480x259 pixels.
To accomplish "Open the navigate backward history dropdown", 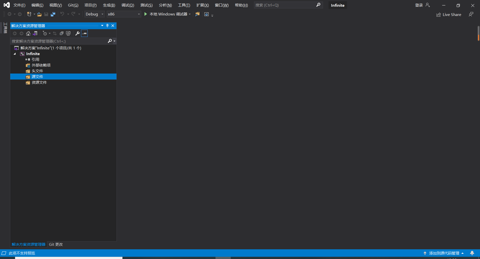I will point(14,14).
